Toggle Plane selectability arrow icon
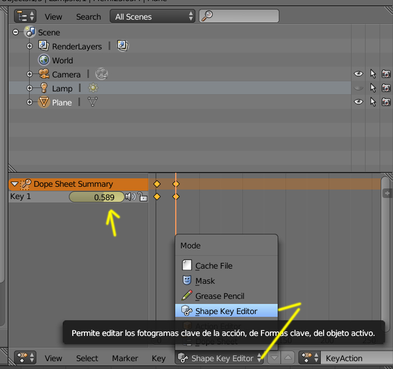 (x=373, y=102)
